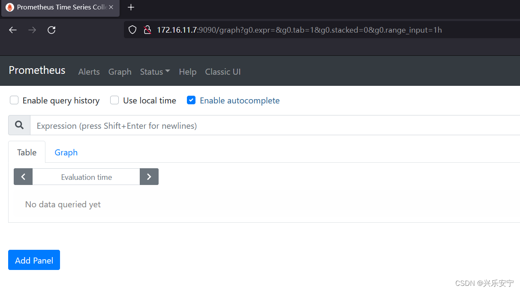Click the 'No data queried yet' message
The image size is (520, 291).
[x=63, y=204]
